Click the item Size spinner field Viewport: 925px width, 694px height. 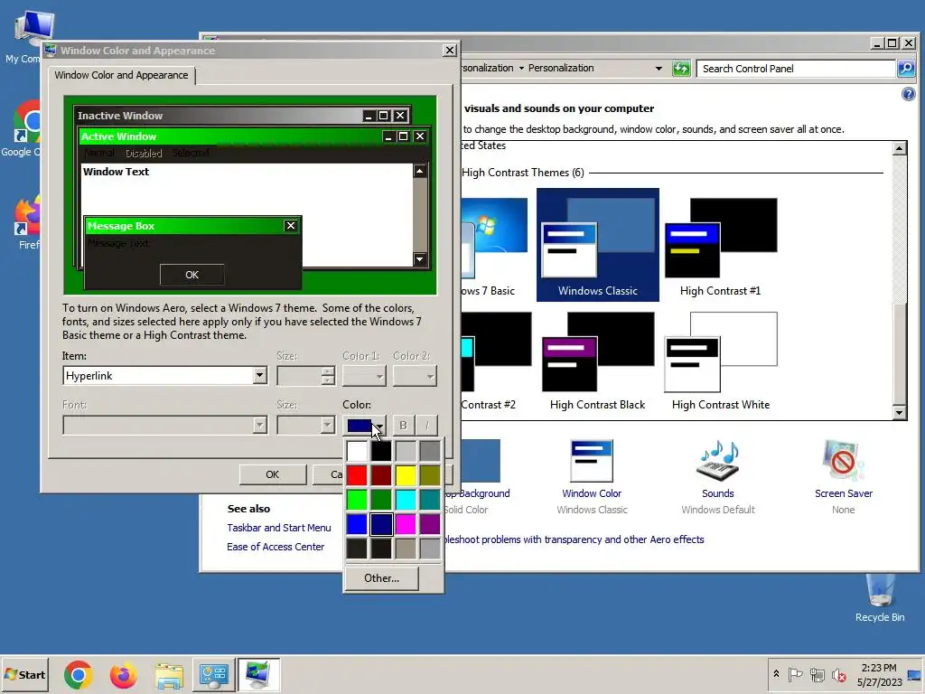coord(305,376)
